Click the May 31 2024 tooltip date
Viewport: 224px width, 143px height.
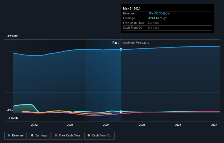point(132,8)
